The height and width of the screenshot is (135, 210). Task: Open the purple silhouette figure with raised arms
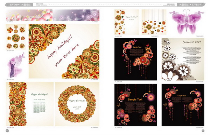point(16,65)
